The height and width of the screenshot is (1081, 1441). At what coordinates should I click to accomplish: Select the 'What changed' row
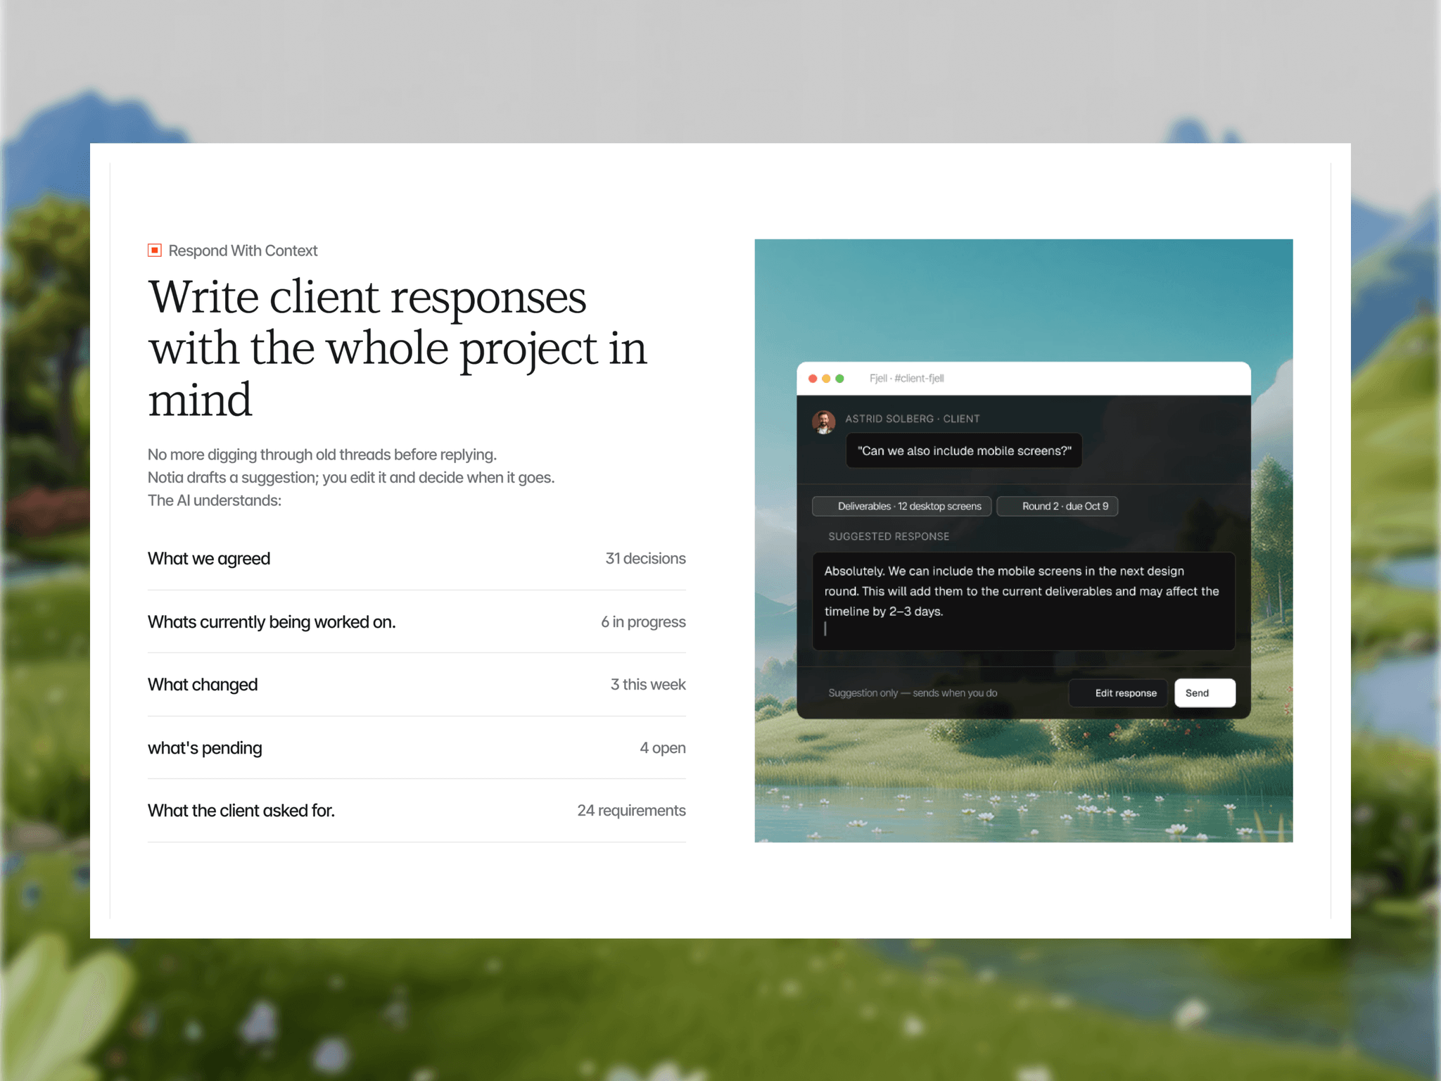[417, 685]
